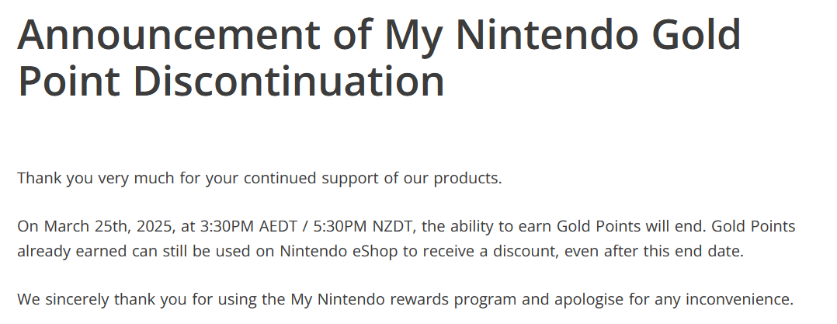Click the 'March 25th, 2025' date text
The width and height of the screenshot is (837, 324).
point(109,227)
